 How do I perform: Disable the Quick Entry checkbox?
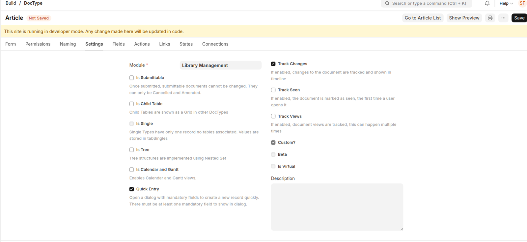[x=132, y=189]
